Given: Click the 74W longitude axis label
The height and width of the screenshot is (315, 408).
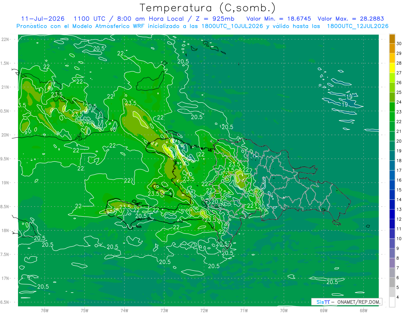Looking at the screenshot, I should (x=124, y=310).
